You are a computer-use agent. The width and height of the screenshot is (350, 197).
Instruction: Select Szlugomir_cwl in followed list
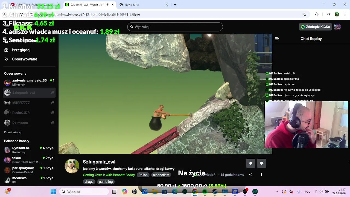29,92
